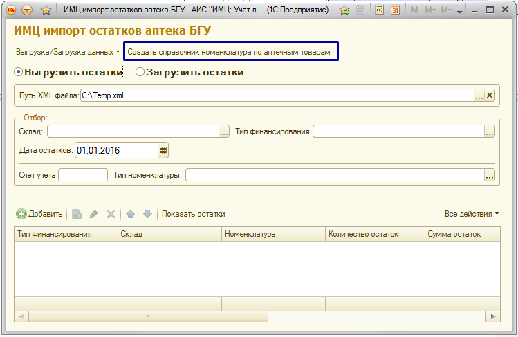Viewport: 518px width, 337px height.
Task: Move row up with the up arrow
Action: [130, 215]
